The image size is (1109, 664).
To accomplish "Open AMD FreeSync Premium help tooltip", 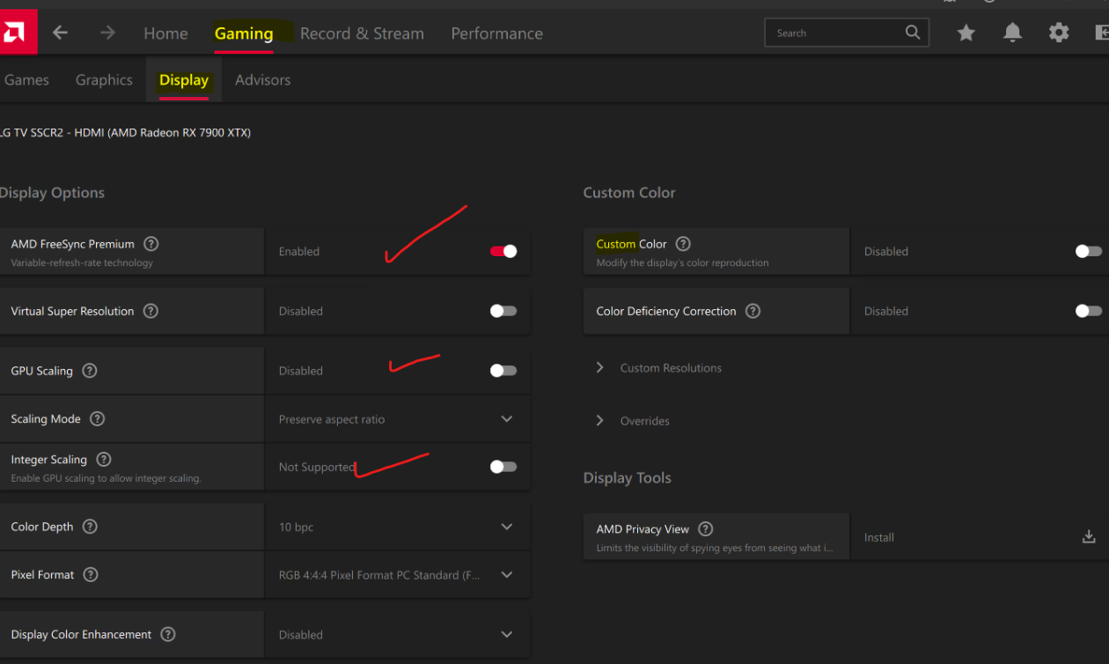I will pyautogui.click(x=151, y=244).
